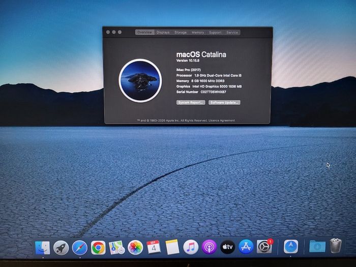Image resolution: width=356 pixels, height=267 pixels.
Task: Close the About This Mac window
Action: point(108,32)
